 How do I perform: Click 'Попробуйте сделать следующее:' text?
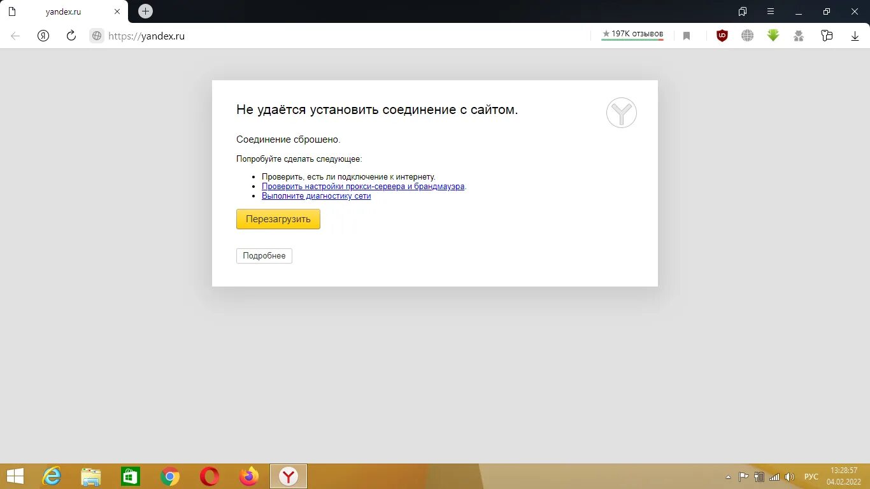[x=299, y=159]
